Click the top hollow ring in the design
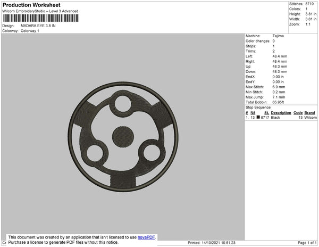Image resolution: width=319 pixels, height=247 pixels. pos(123,103)
